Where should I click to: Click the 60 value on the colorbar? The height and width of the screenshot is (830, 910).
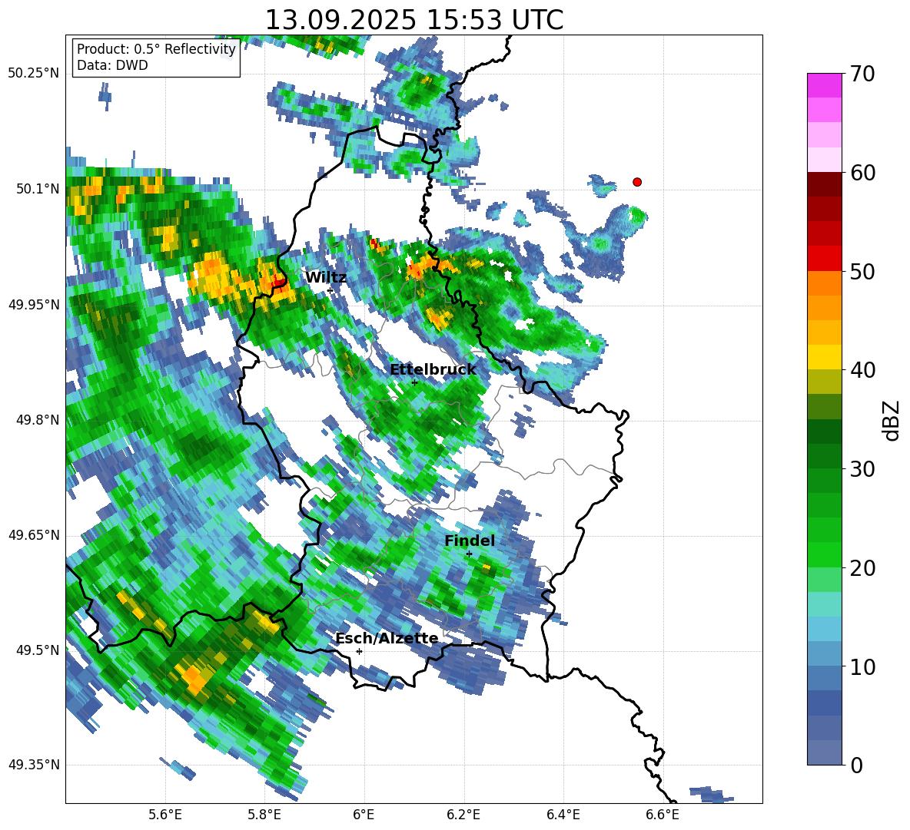862,173
